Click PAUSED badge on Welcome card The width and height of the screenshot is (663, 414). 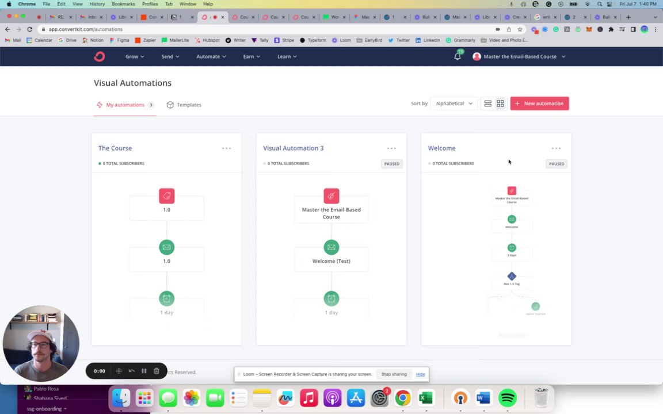pyautogui.click(x=557, y=164)
